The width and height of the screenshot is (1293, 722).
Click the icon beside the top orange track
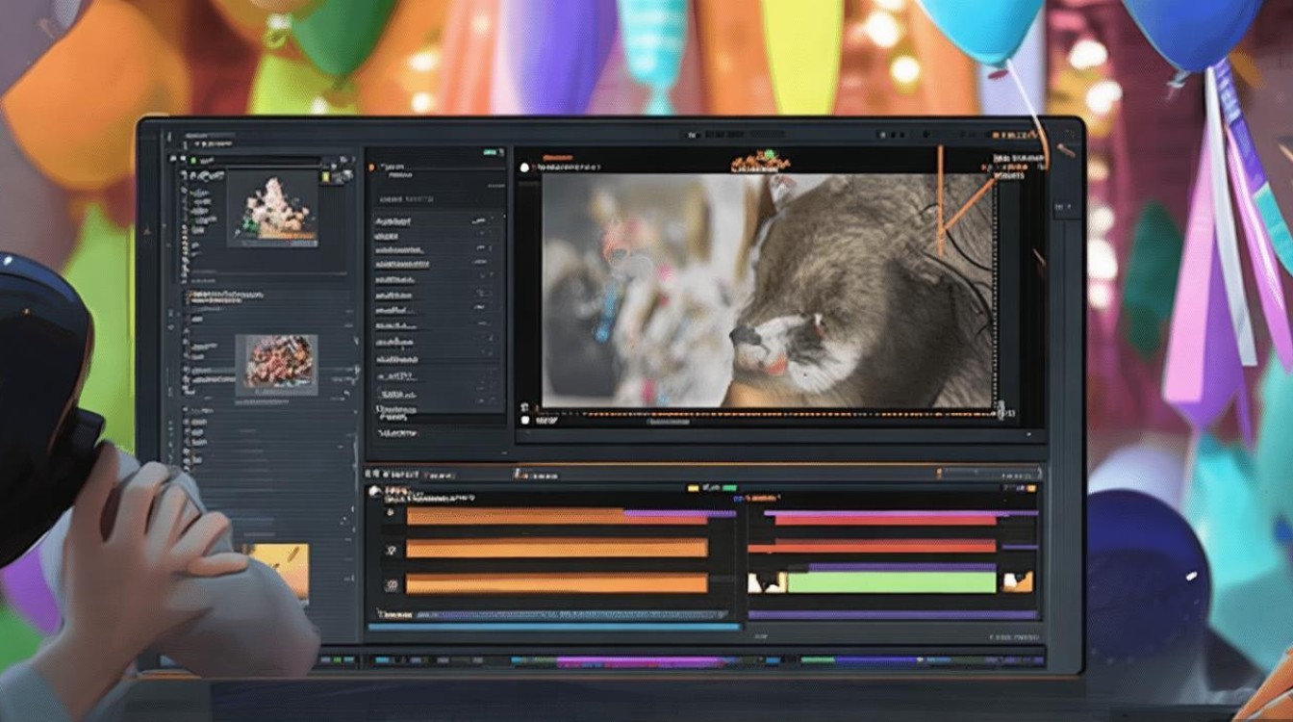[x=391, y=514]
